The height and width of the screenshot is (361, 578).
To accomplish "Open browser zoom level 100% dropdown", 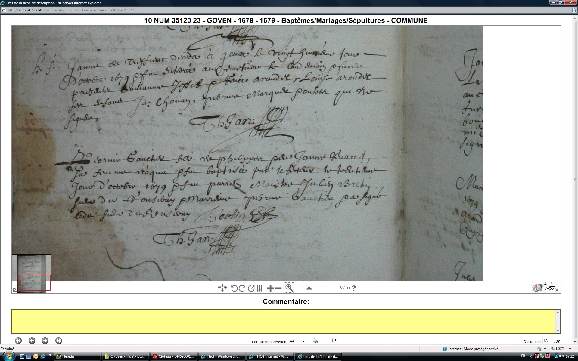I will click(570, 349).
